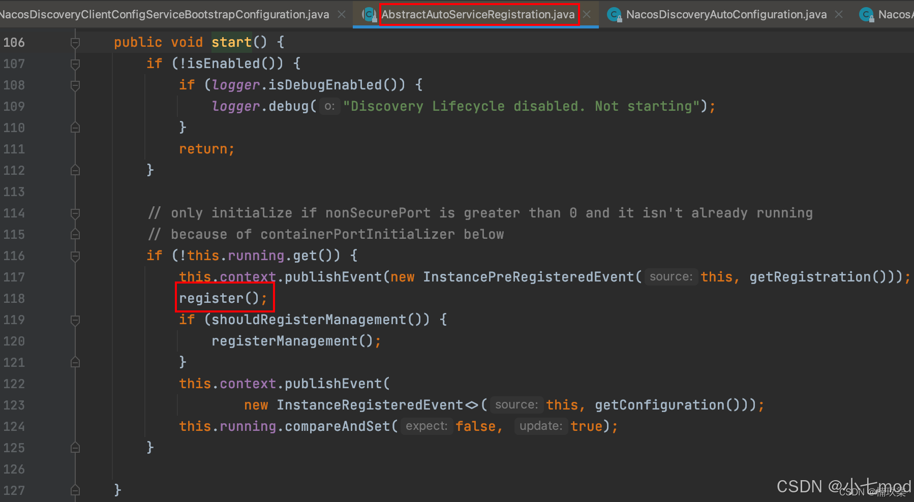Close the NacosDiscoveryAutoConfiguration.java tab
Screen dimensions: 914x502
pyautogui.click(x=839, y=14)
